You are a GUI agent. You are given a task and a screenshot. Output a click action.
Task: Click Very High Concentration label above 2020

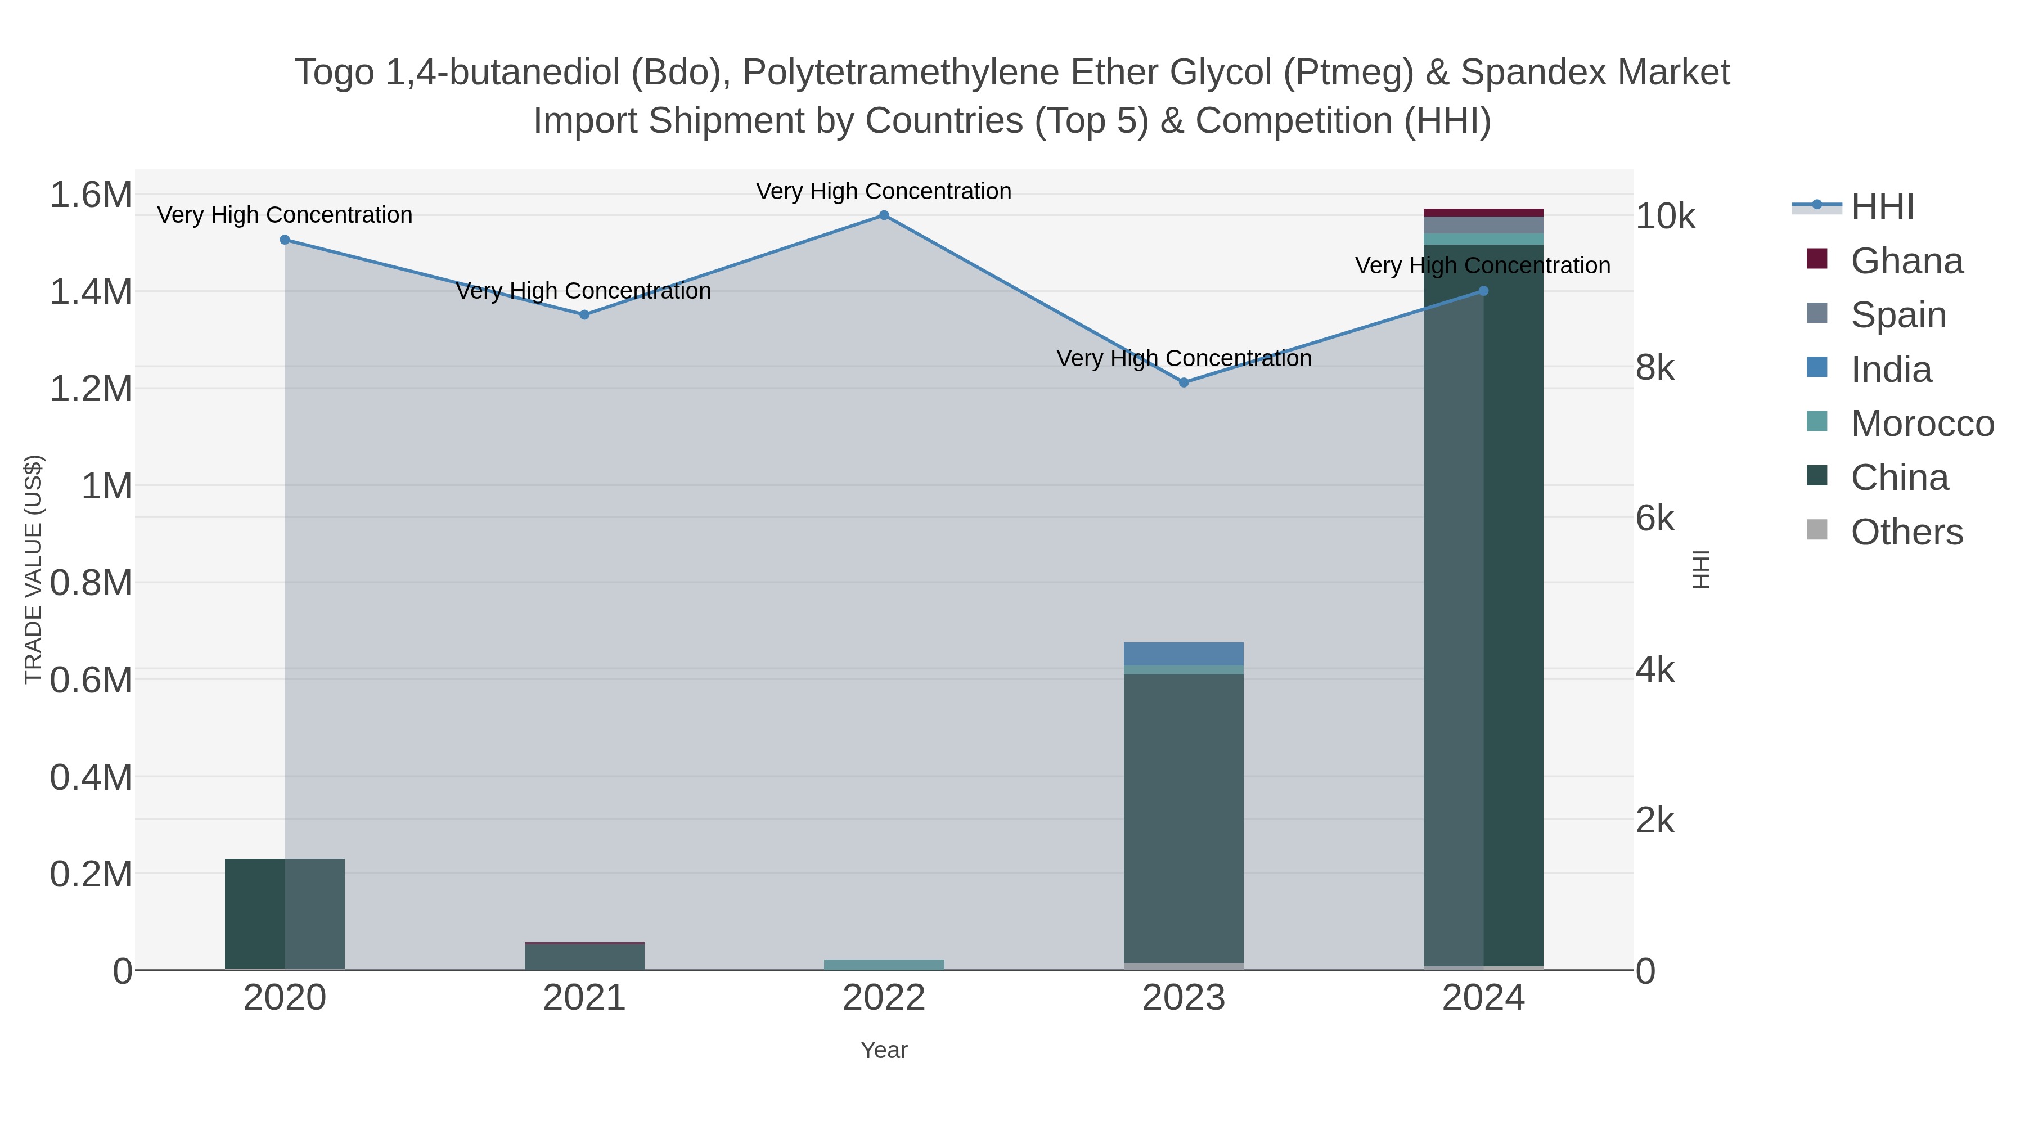285,215
